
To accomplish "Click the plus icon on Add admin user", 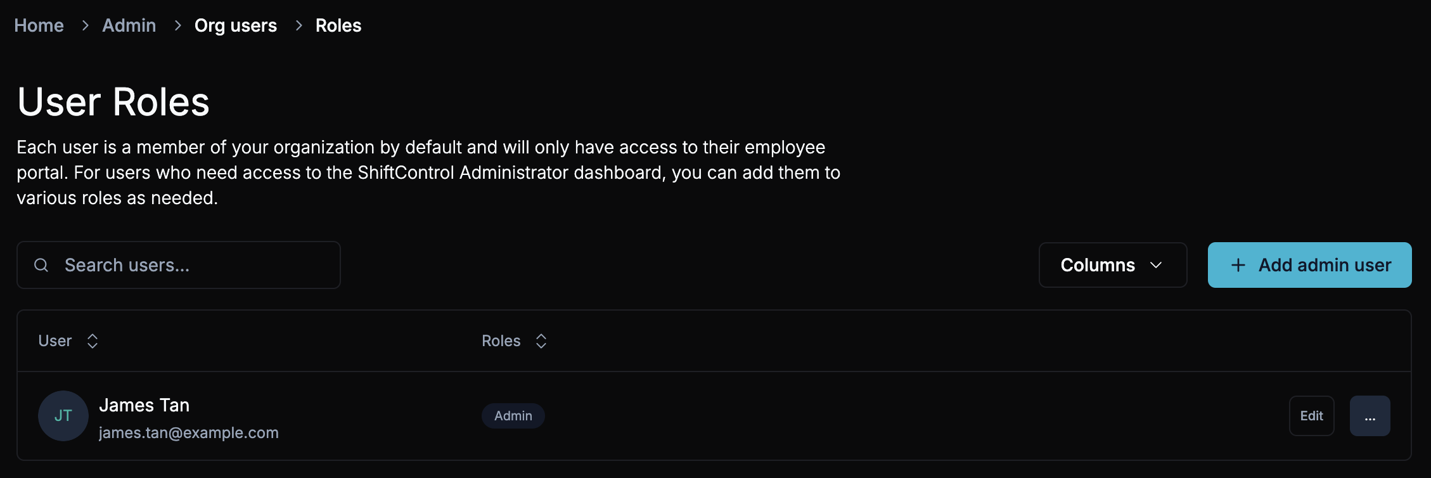I will click(1238, 265).
